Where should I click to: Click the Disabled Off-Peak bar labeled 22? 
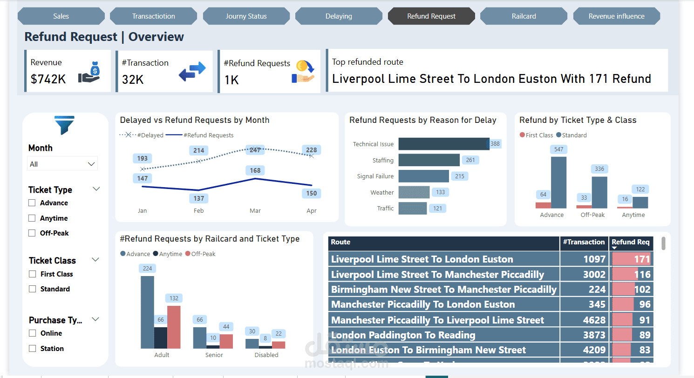[x=279, y=345]
